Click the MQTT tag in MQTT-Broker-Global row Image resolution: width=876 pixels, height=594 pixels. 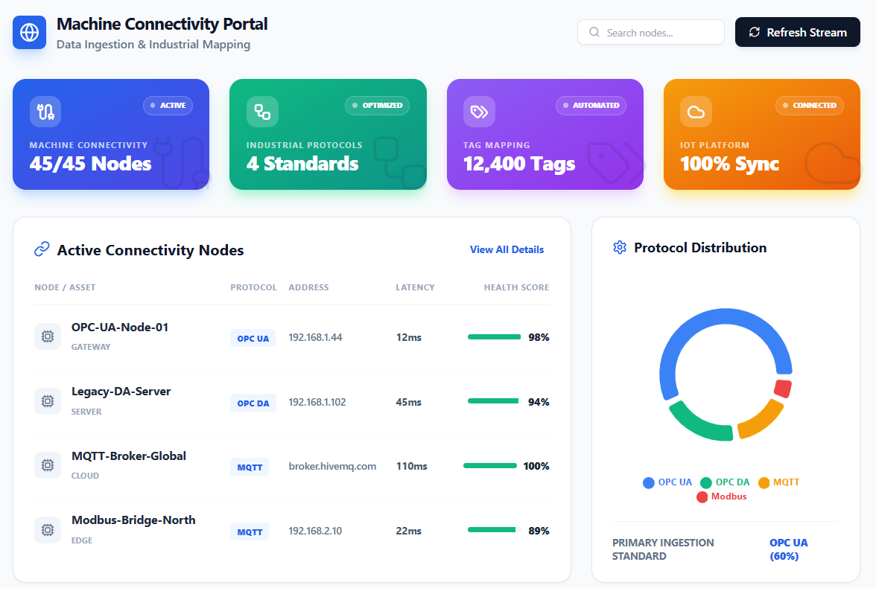tap(250, 467)
